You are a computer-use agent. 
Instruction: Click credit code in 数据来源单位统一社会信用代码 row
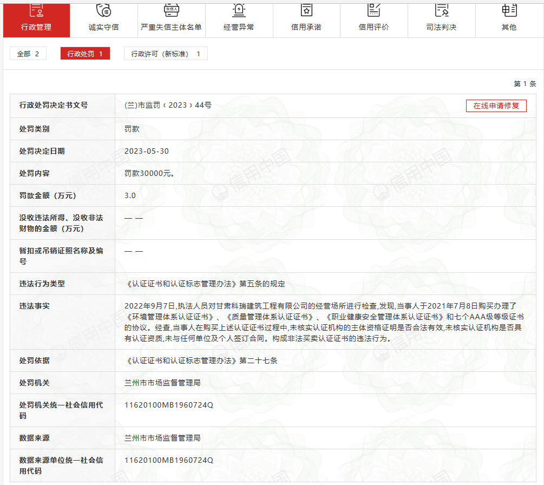pyautogui.click(x=168, y=460)
